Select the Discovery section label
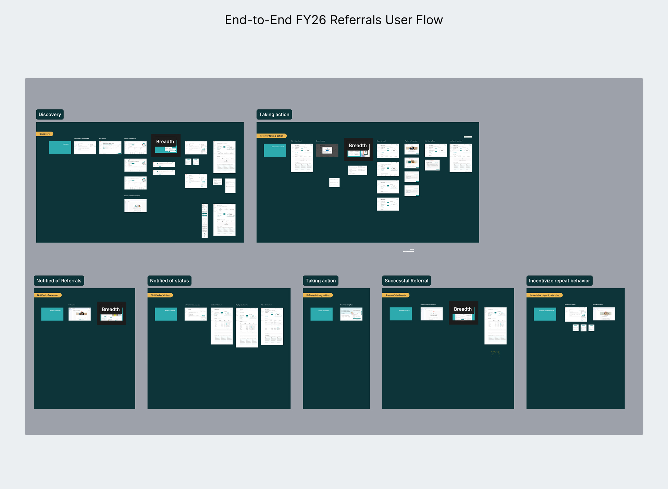Viewport: 668px width, 489px height. 50,114
